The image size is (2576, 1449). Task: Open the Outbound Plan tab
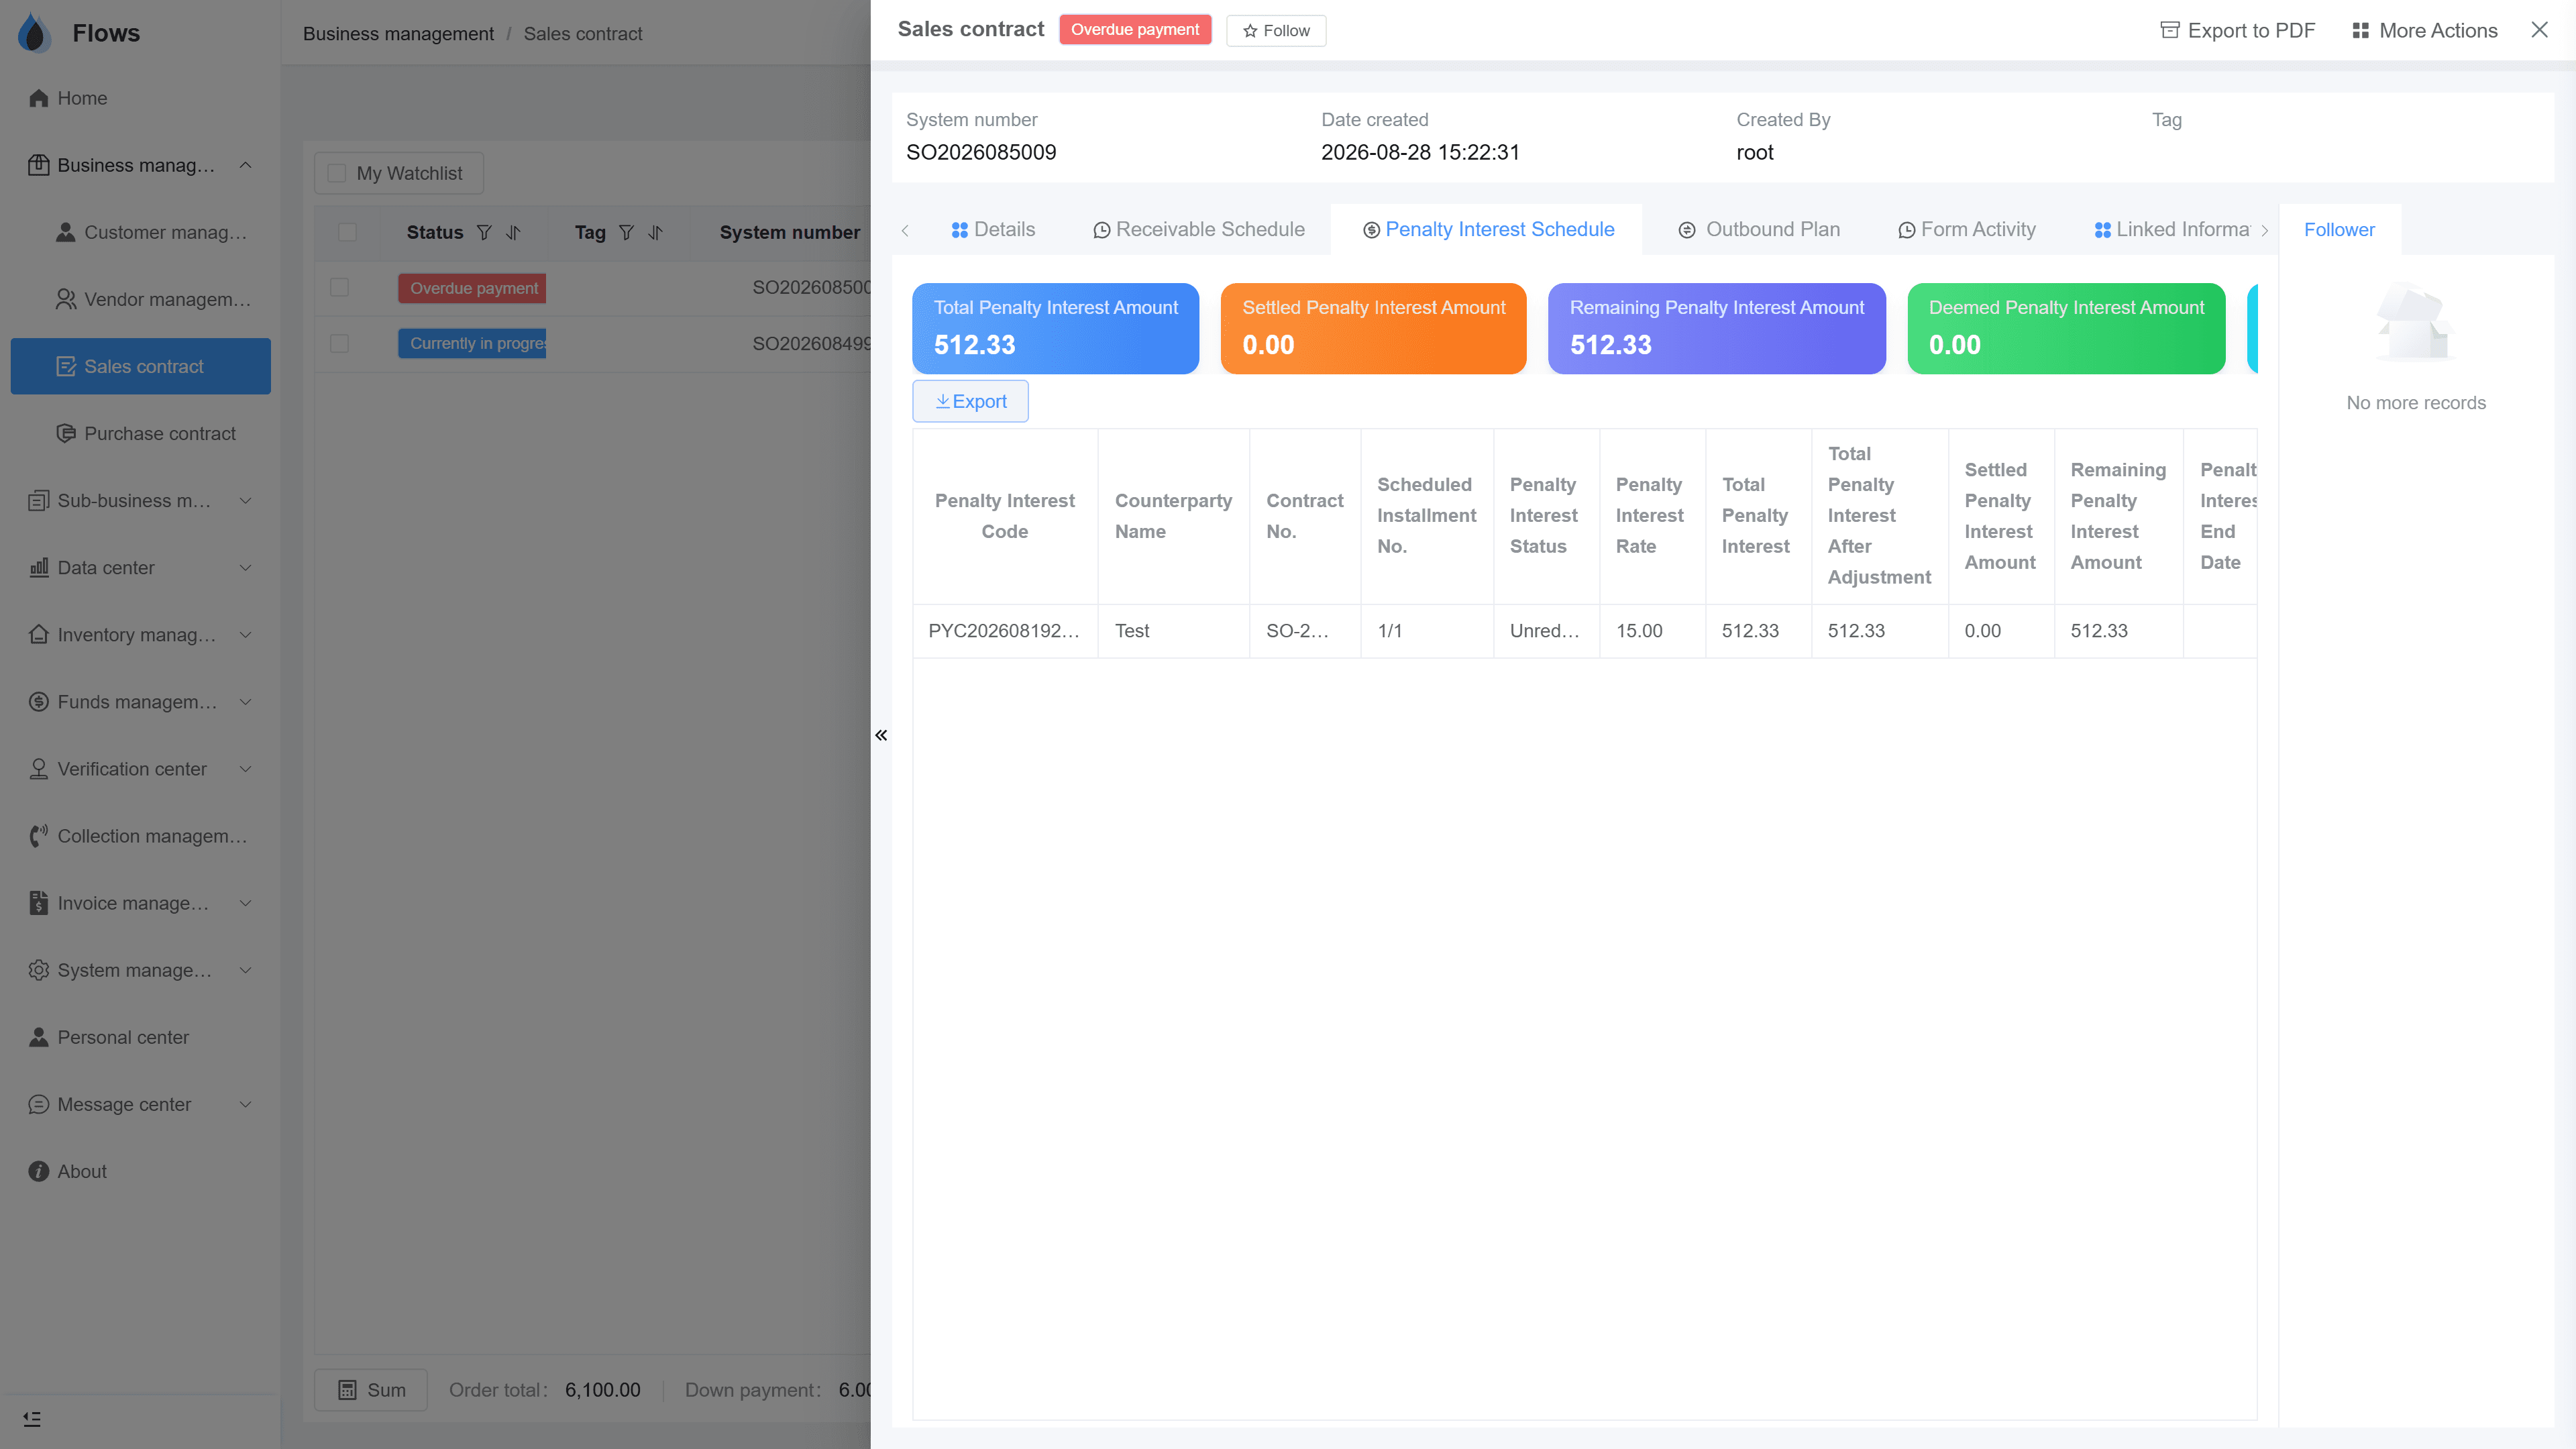1759,229
